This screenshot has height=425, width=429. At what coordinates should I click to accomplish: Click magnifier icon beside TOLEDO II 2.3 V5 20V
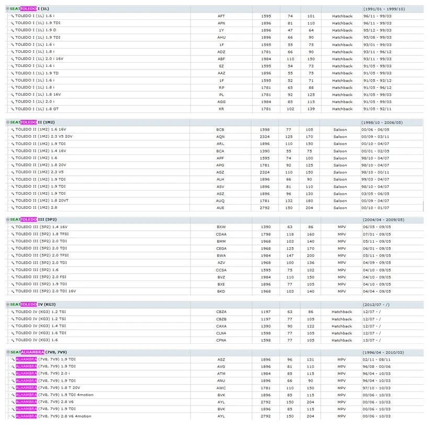coord(13,137)
